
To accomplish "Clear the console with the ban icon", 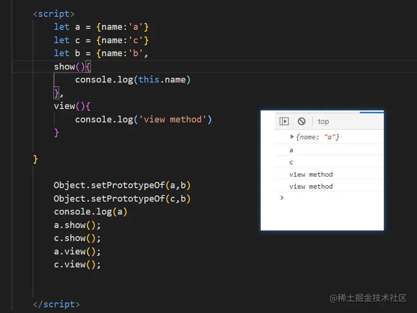I will pyautogui.click(x=301, y=121).
